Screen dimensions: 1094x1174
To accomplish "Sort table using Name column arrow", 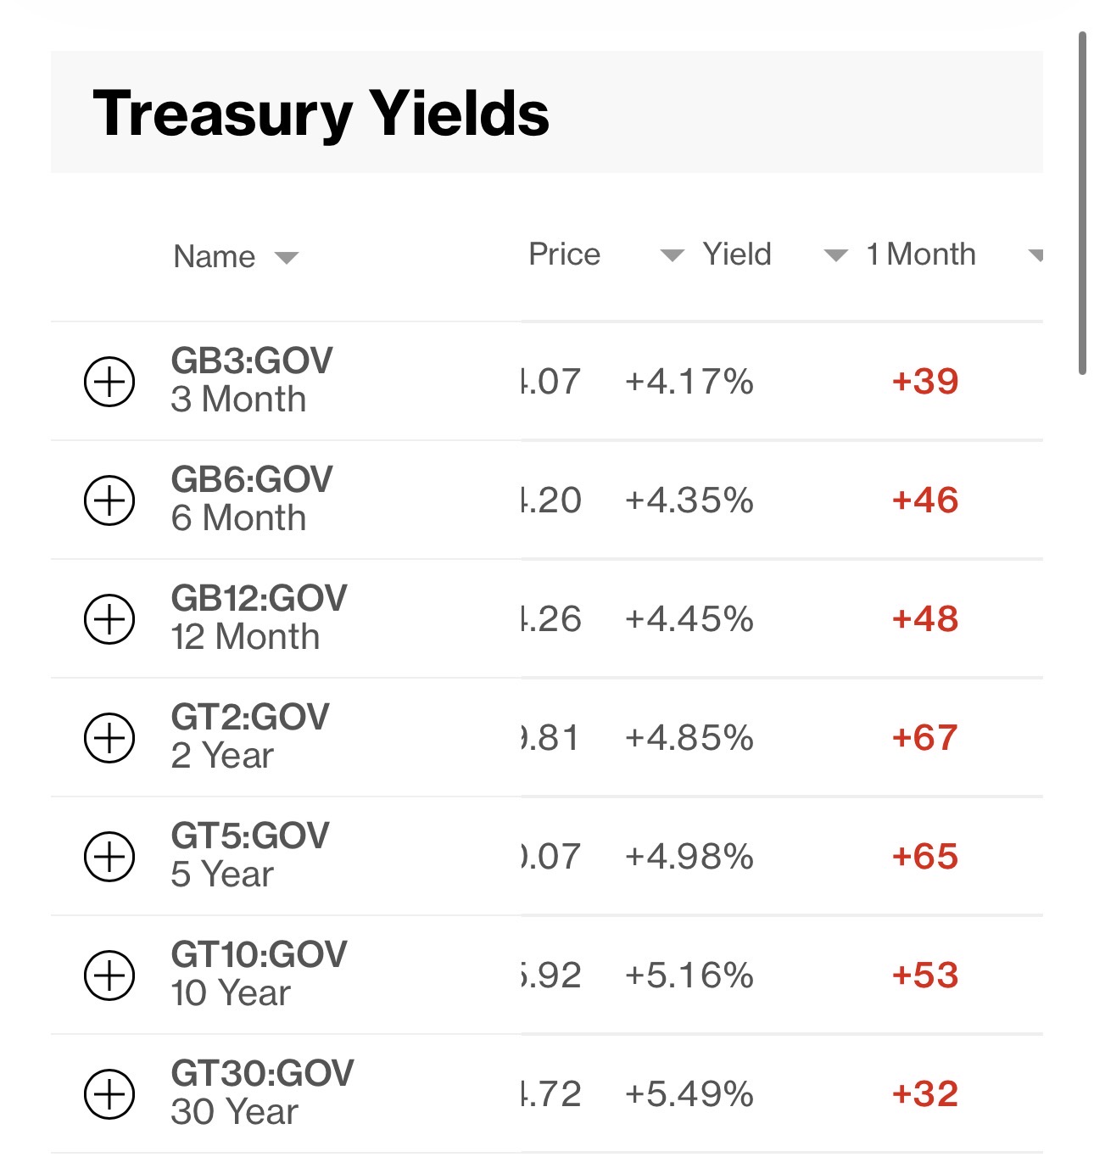I will 287,258.
